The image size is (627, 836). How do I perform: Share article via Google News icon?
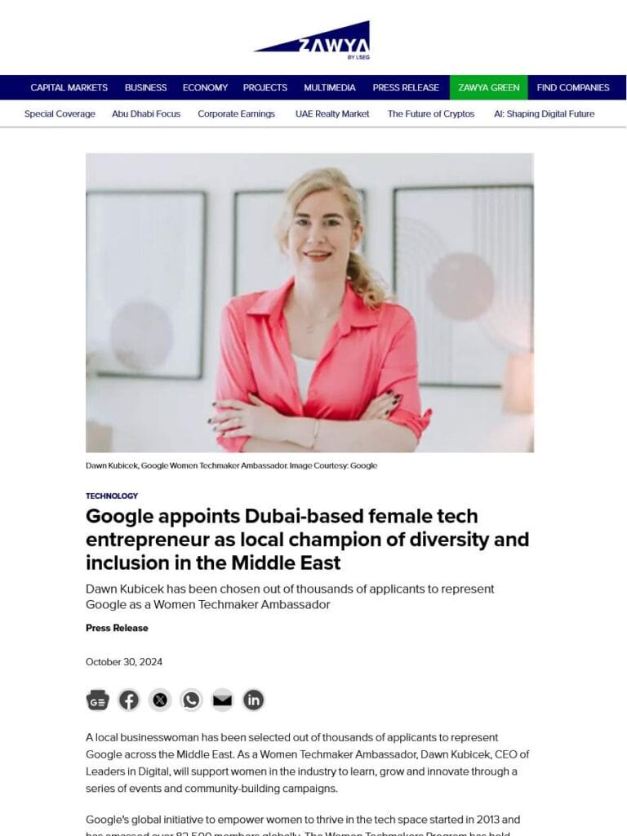[x=98, y=700]
